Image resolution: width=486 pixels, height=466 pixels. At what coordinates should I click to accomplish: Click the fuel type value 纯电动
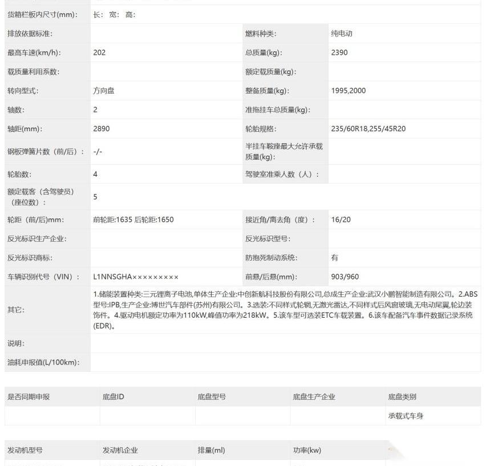(x=342, y=34)
